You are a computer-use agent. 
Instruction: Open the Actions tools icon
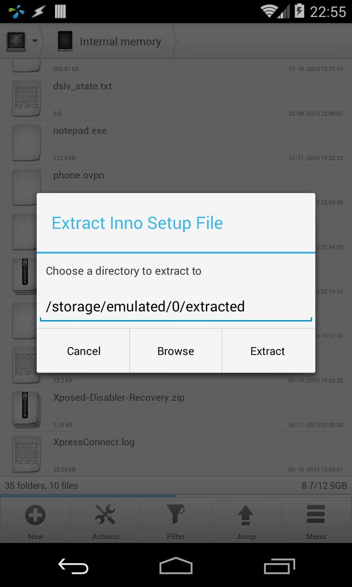[105, 515]
